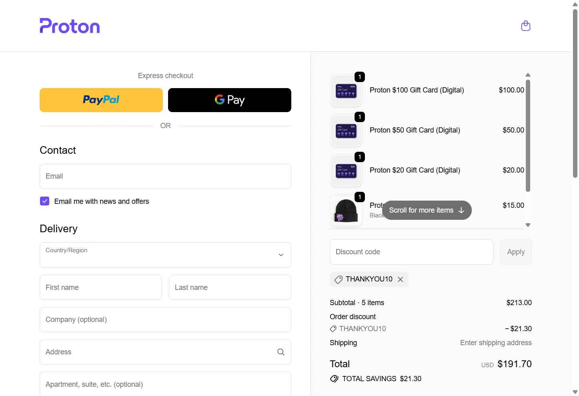579x396 pixels.
Task: Click the $191.70 total amount
Action: click(x=514, y=364)
